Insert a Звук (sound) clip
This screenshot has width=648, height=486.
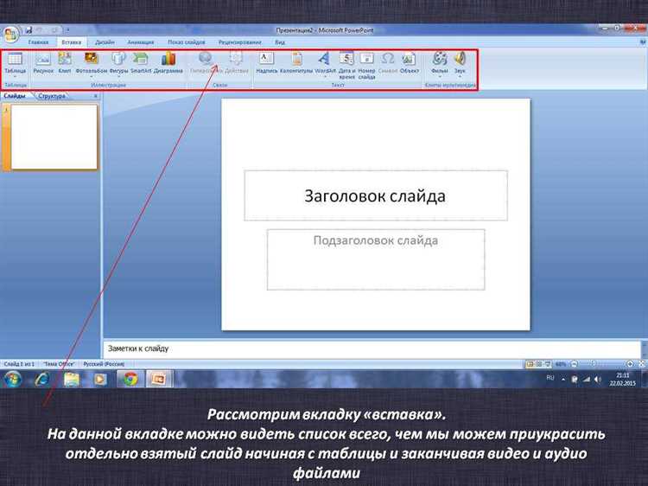460,63
